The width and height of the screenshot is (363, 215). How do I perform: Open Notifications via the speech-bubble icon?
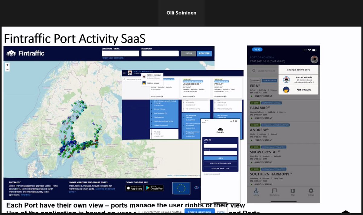coord(274,190)
